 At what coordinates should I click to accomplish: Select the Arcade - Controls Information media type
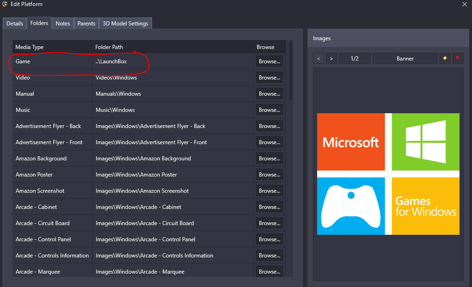click(52, 256)
